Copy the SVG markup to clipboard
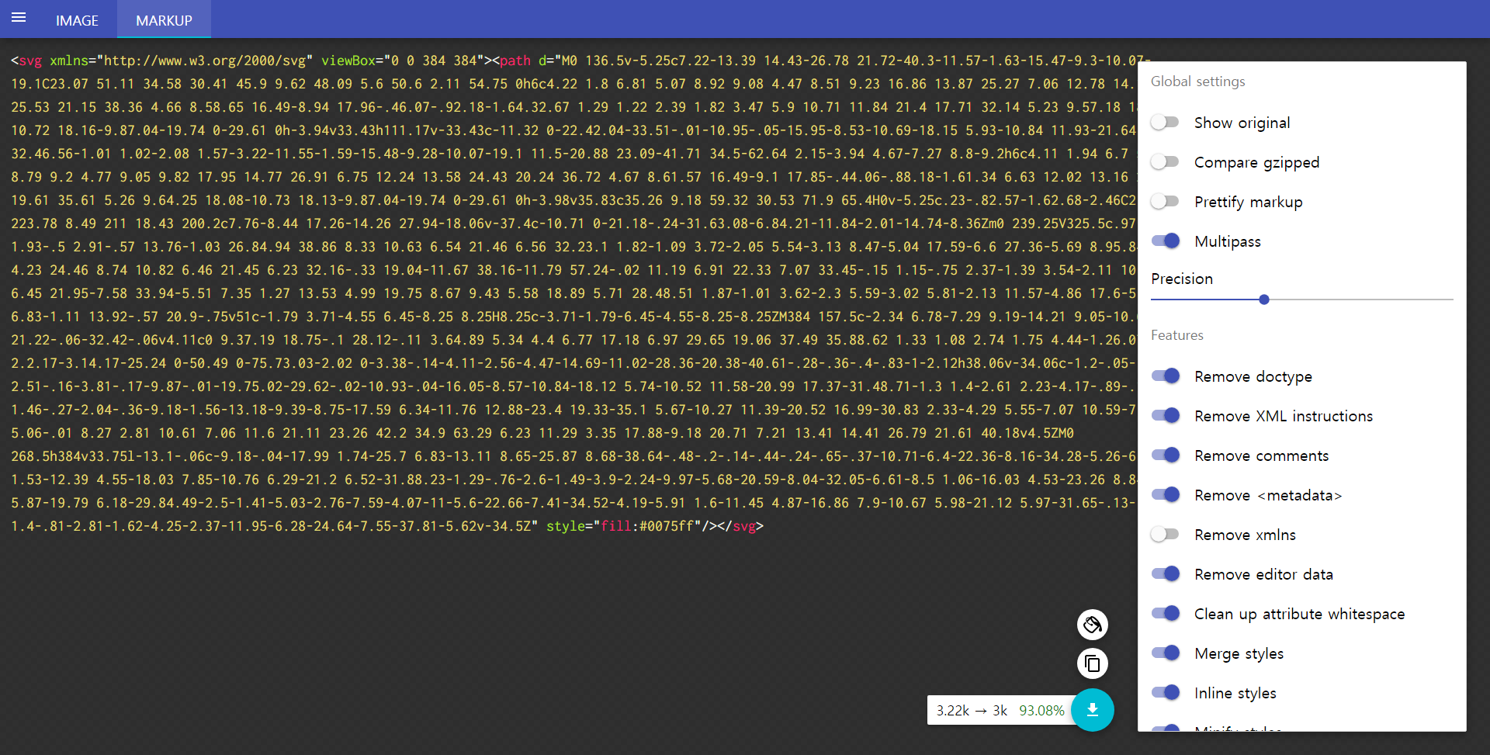The height and width of the screenshot is (755, 1490). click(x=1093, y=663)
